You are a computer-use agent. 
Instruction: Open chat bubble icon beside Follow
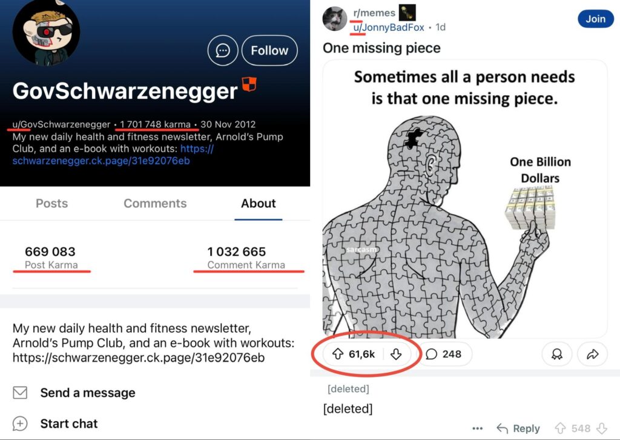(x=223, y=50)
